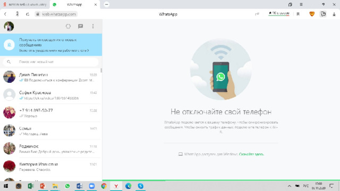Click the tab overview icon in title bar
Image resolution: width=340 pixels, height=191 pixels.
[x=290, y=5]
